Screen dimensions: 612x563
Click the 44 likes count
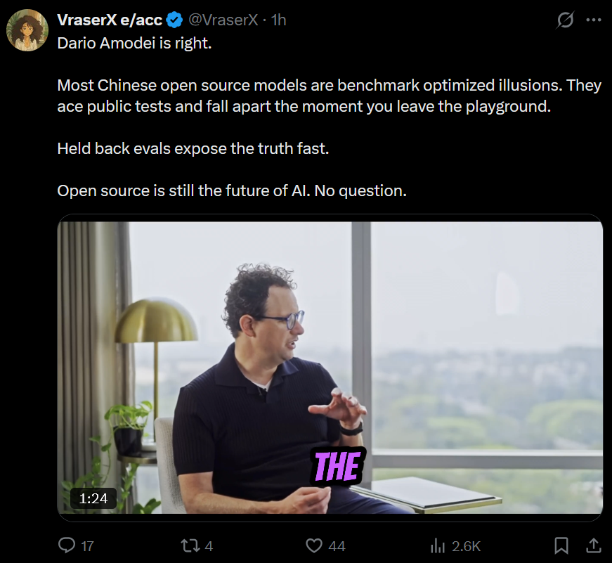[337, 546]
